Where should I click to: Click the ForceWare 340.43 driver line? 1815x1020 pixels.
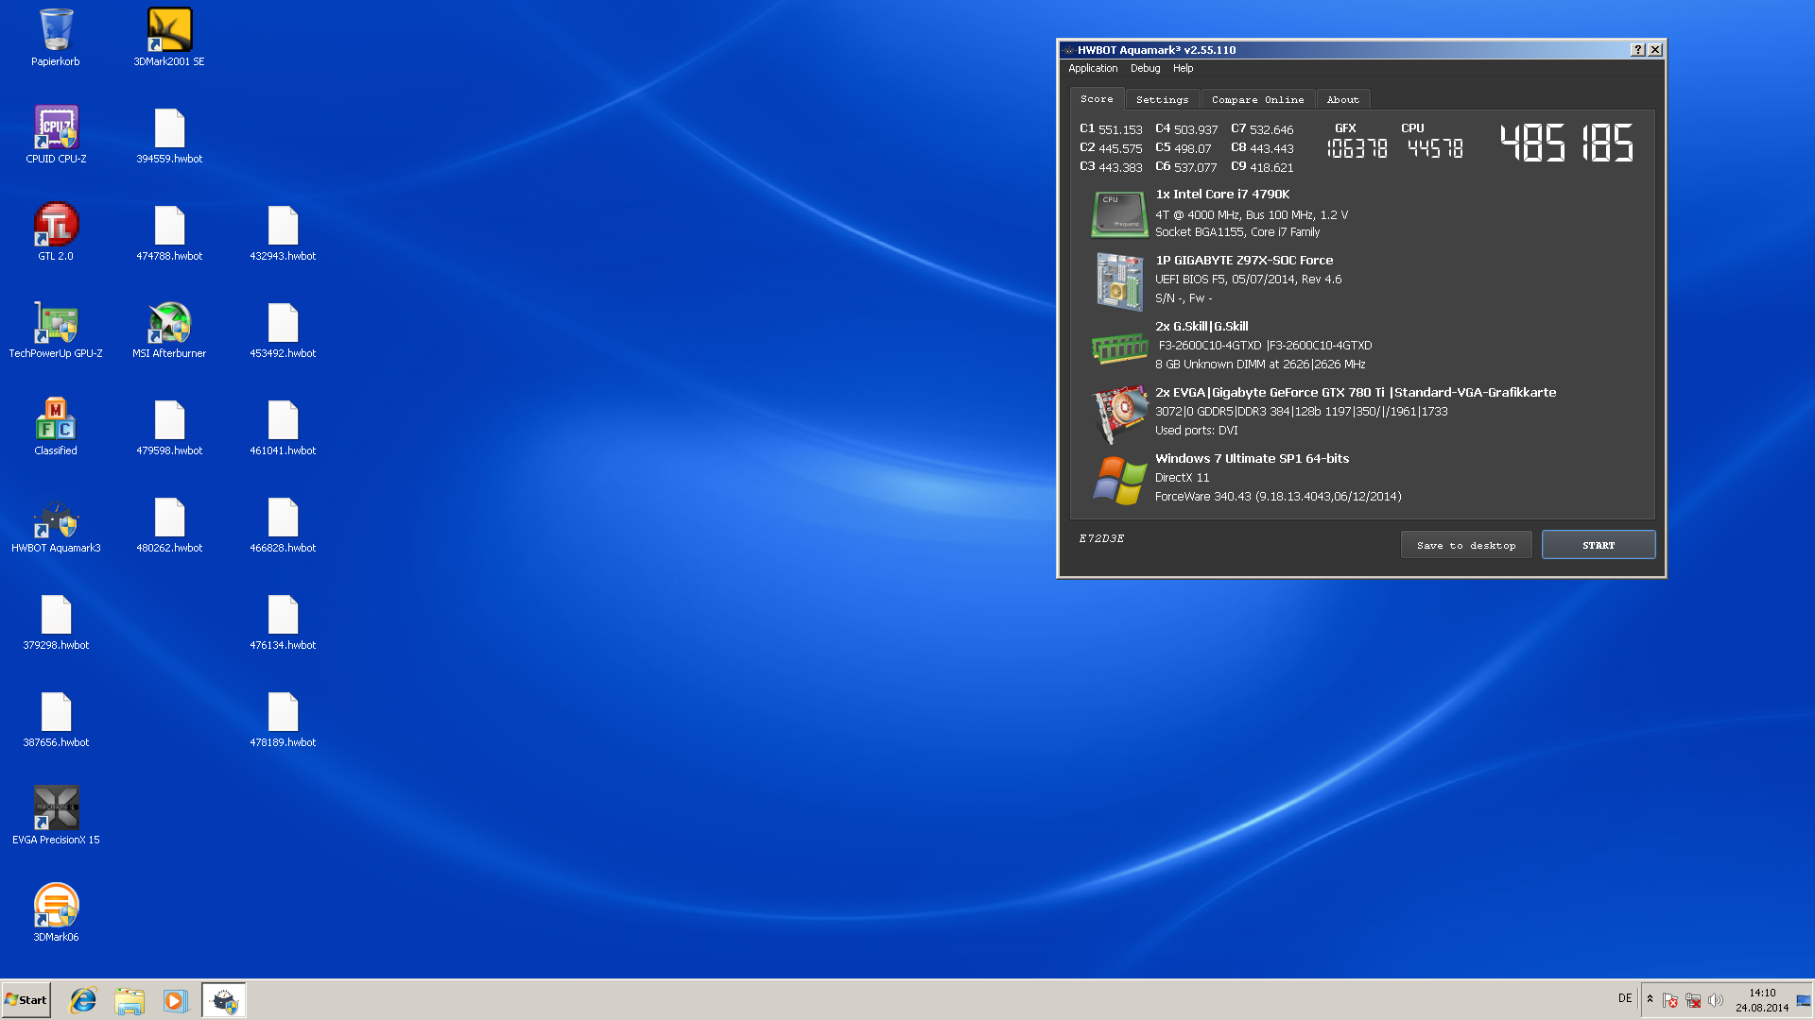(1278, 497)
